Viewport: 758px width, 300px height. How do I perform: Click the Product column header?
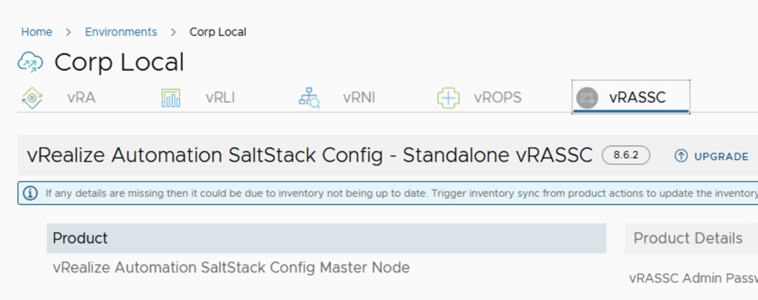(80, 239)
